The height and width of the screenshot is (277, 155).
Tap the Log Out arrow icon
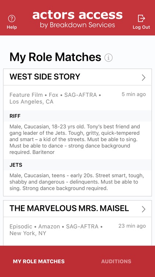141,18
